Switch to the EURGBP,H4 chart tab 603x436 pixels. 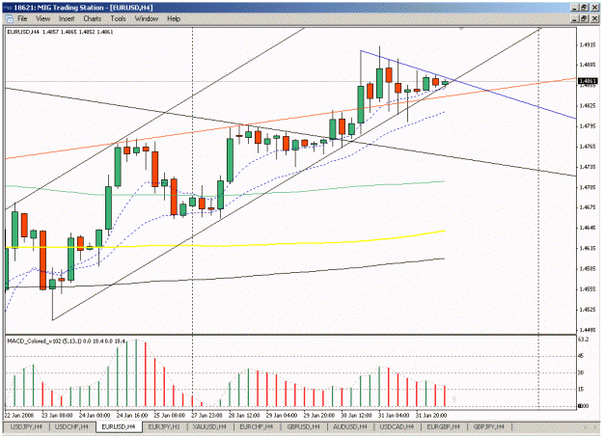click(x=444, y=426)
